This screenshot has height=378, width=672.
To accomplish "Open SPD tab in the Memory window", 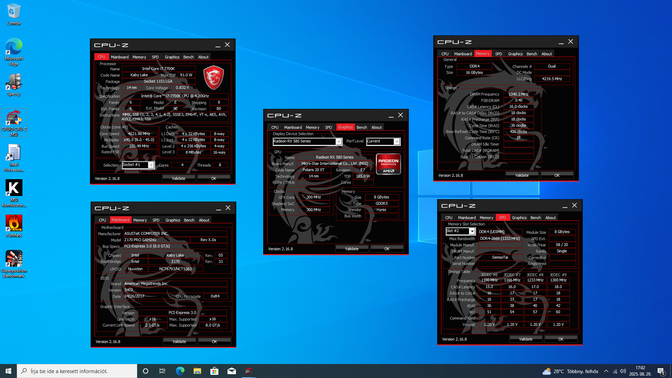I will click(498, 54).
